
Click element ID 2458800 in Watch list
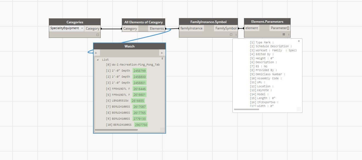[139, 77]
